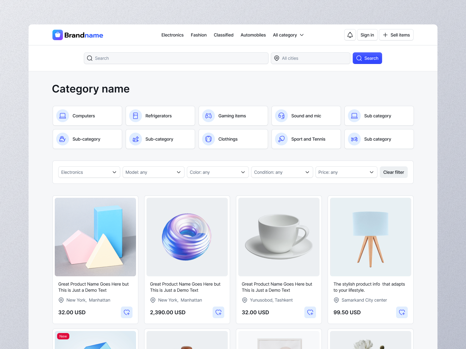
Task: Click the bag icon in the first Sub-category tile
Action: (x=63, y=139)
